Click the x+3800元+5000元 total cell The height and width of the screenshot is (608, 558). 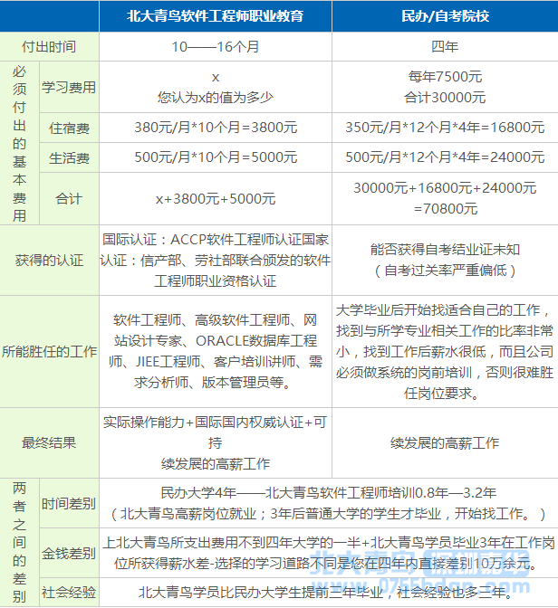coord(215,198)
